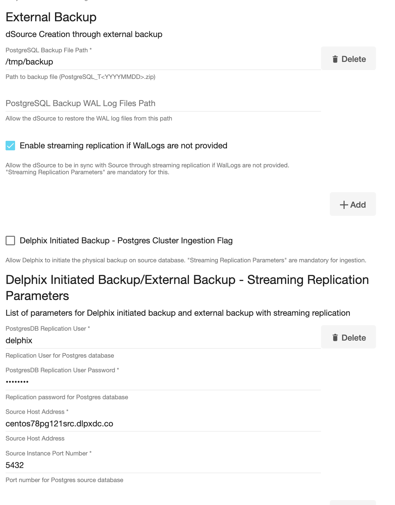This screenshot has width=395, height=505.
Task: Click the 'Postgres Cluster Ingestion Flag' label text
Action: tap(175, 241)
